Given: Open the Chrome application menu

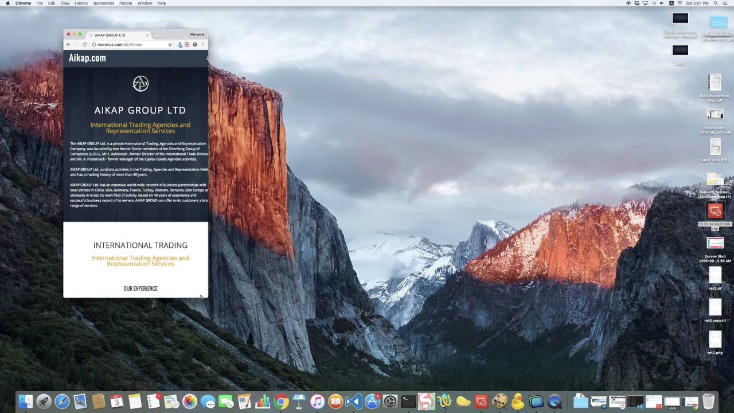Looking at the screenshot, I should click(x=24, y=3).
